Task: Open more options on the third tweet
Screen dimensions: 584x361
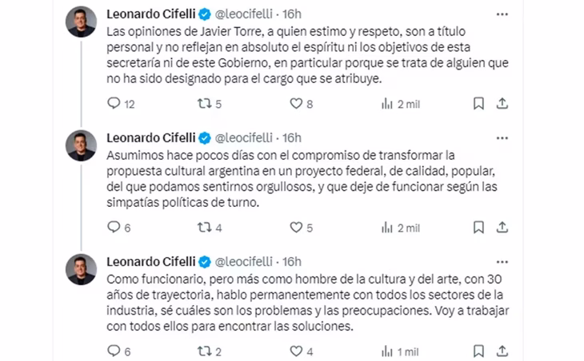Action: [500, 261]
